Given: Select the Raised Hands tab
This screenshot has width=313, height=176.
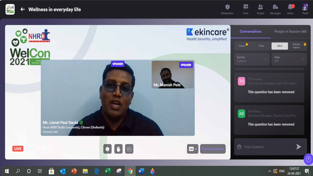Looking at the screenshot, I should coord(297,46).
